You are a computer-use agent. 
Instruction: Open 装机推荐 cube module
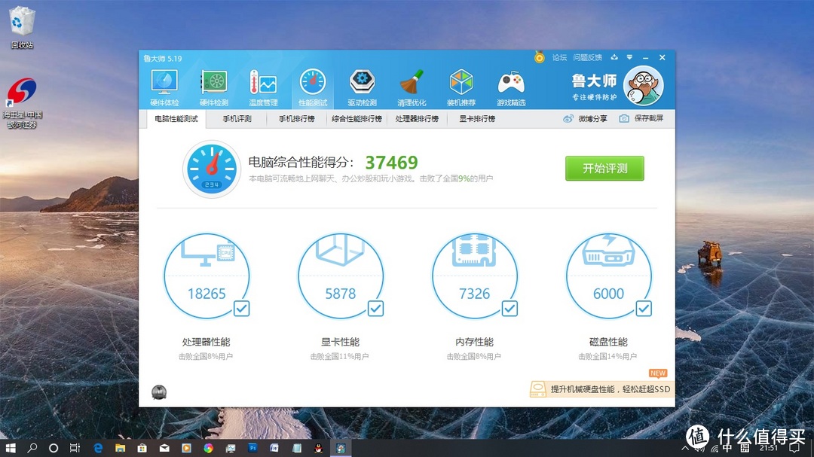point(461,87)
